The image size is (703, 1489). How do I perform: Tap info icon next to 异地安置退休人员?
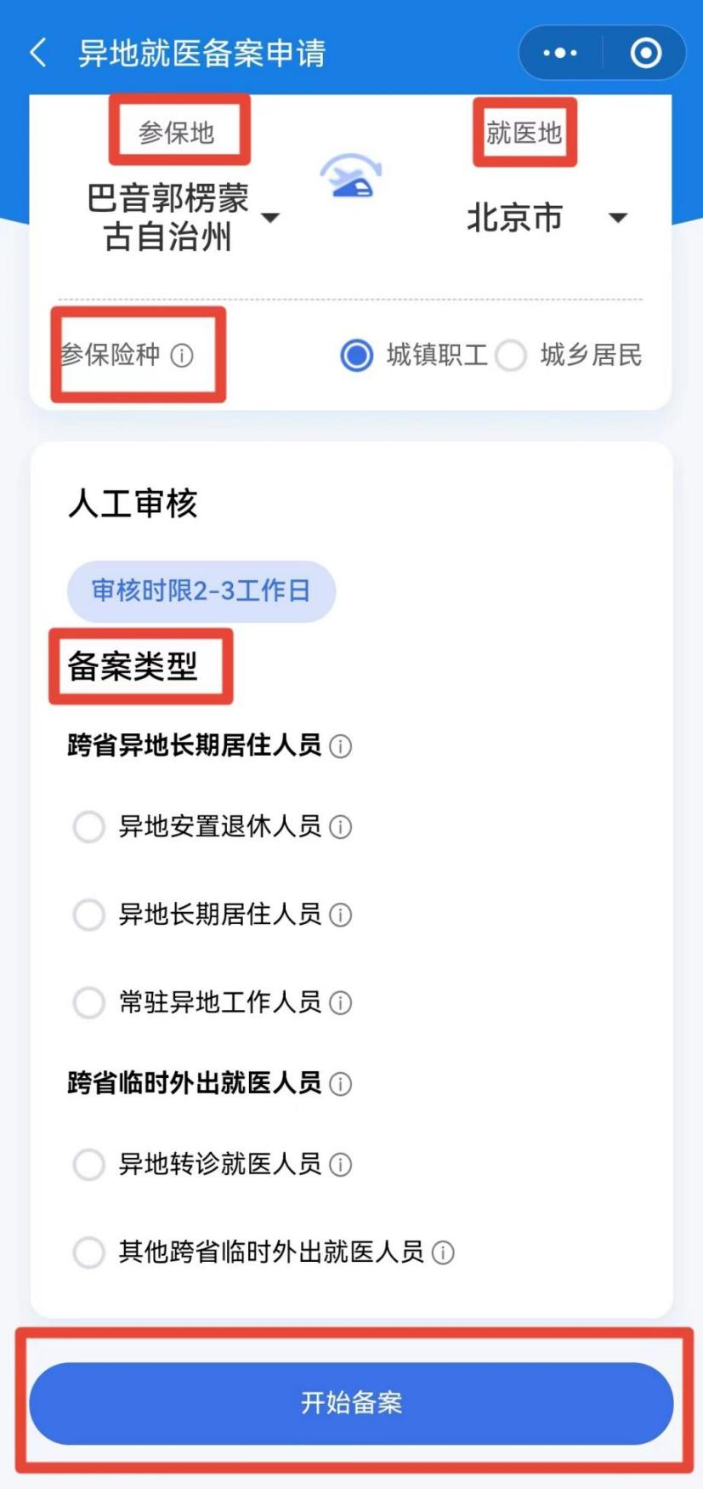(340, 827)
